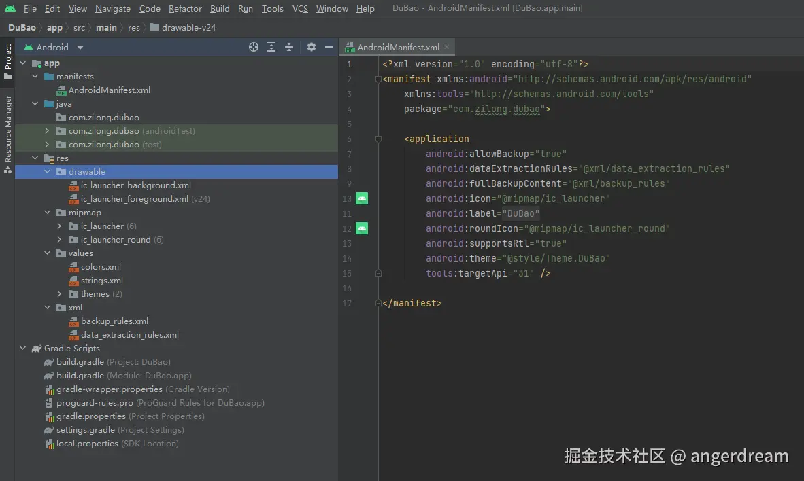Viewport: 804px width, 481px height.
Task: Open the View menu
Action: click(x=78, y=9)
